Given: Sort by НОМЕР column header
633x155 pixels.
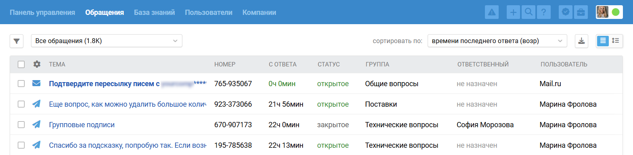Looking at the screenshot, I should click(x=225, y=64).
